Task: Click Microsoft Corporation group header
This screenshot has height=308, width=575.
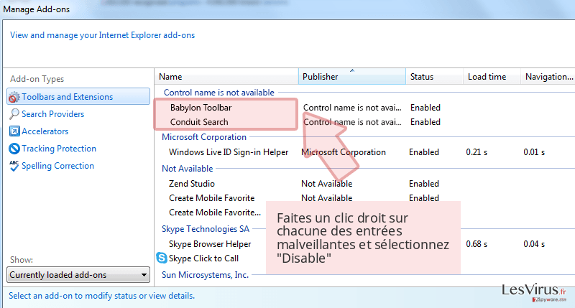Action: tap(204, 137)
